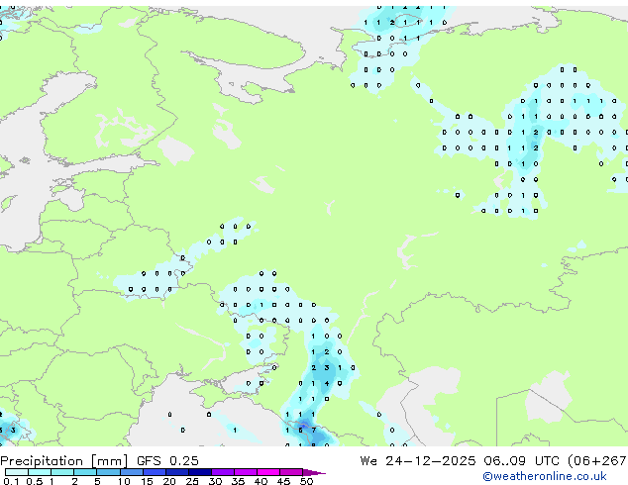Image resolution: width=628 pixels, height=485 pixels.
Task: Select the '40' legend tick label
Action: tap(261, 481)
